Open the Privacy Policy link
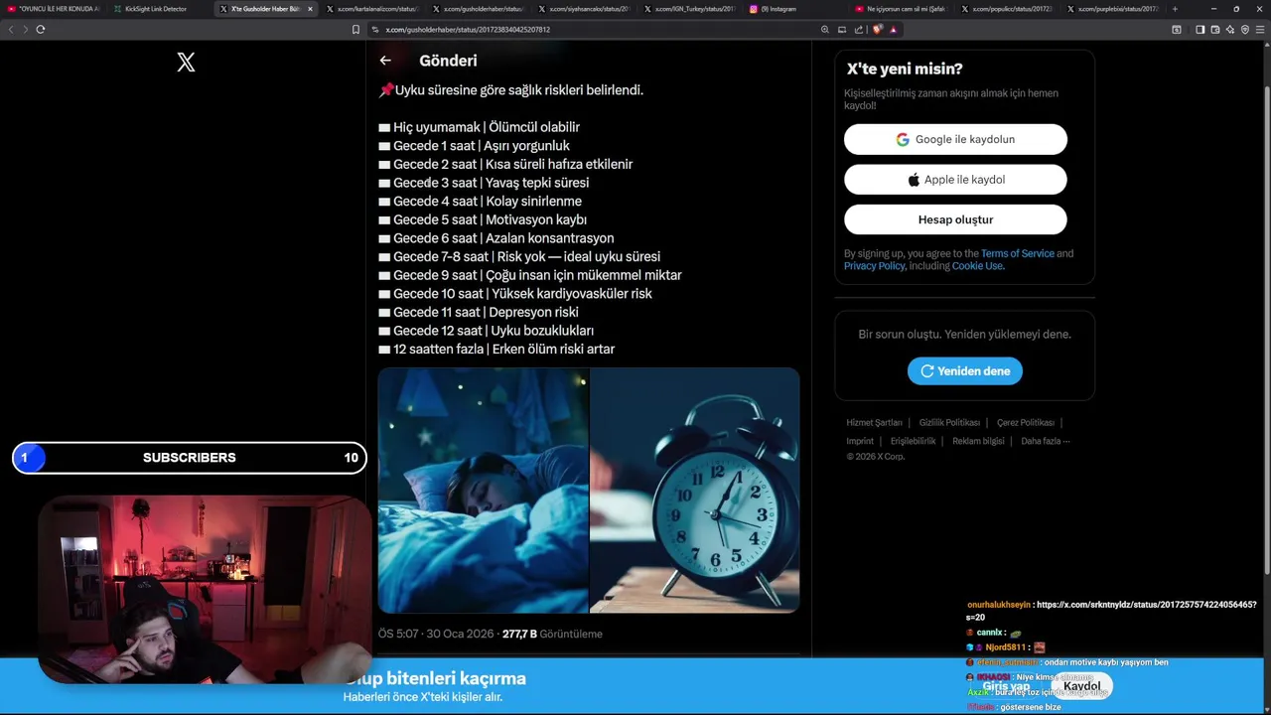This screenshot has width=1271, height=715. click(874, 266)
